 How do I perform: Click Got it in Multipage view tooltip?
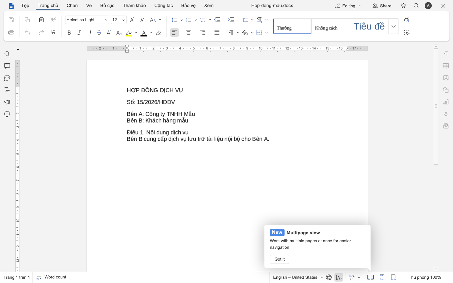(279, 259)
